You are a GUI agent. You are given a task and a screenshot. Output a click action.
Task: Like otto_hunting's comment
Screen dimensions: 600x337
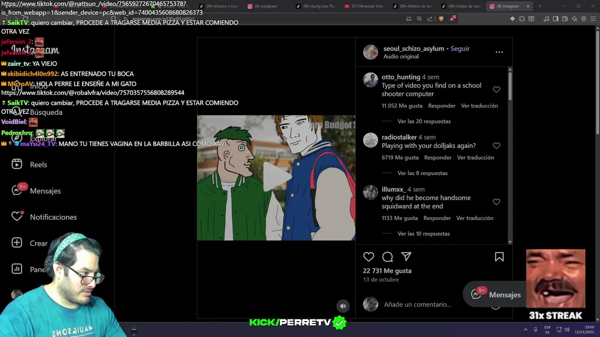click(x=496, y=89)
